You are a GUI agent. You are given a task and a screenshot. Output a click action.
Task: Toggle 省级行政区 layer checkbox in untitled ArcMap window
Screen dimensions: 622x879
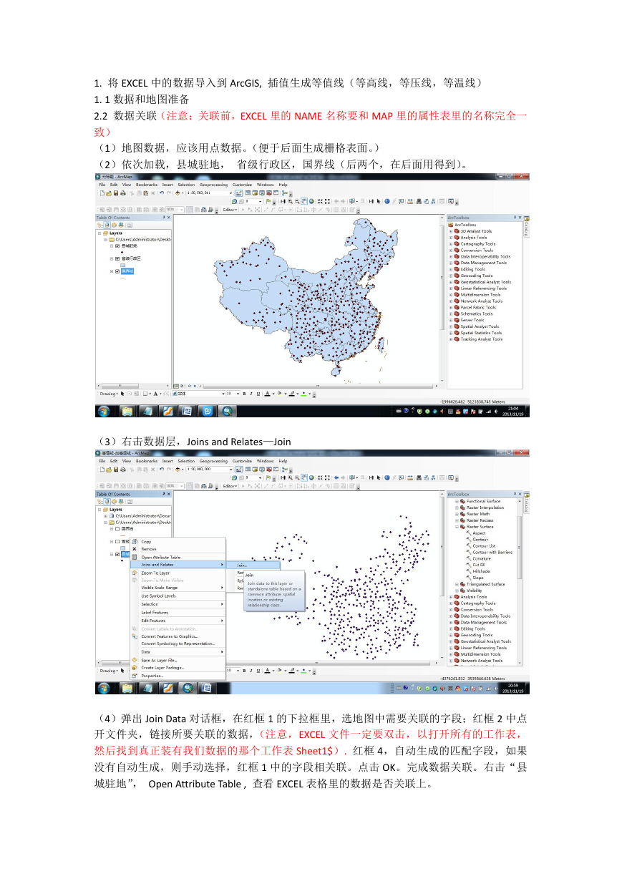click(x=117, y=258)
